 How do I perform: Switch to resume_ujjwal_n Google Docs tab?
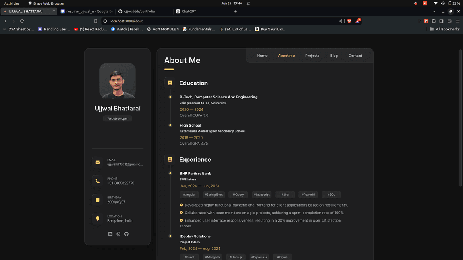87,12
